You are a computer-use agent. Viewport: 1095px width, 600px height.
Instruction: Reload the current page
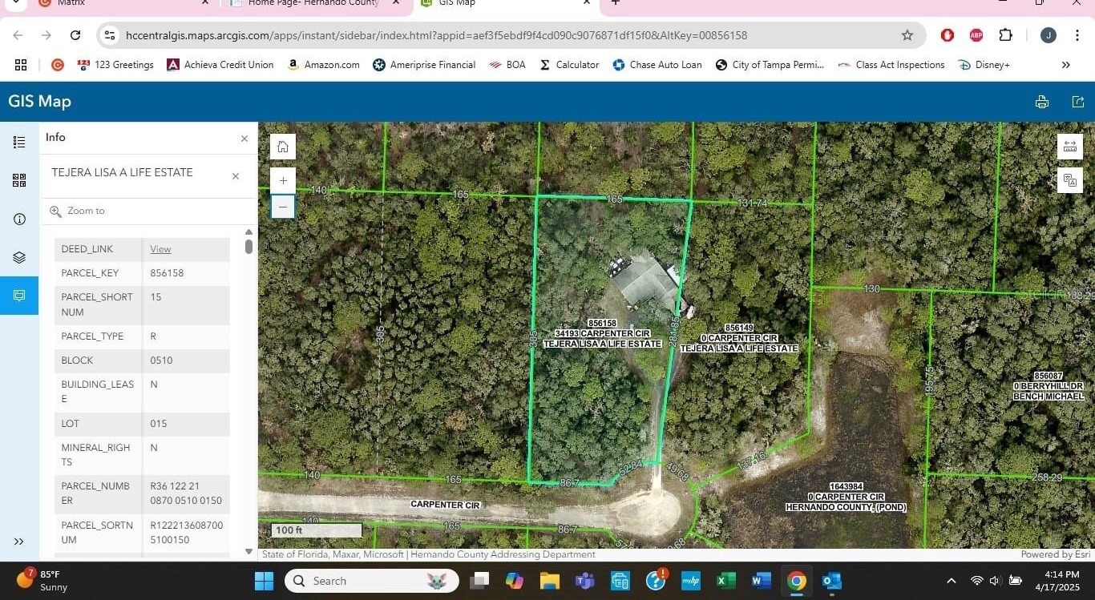75,35
